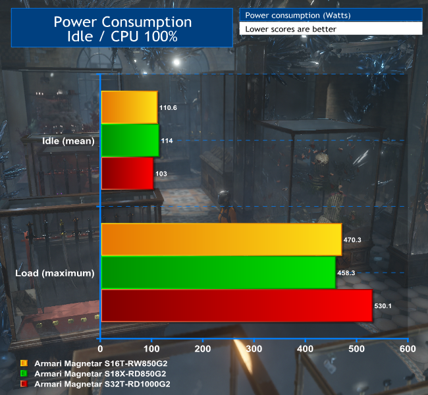
Task: Click the 'Load (maximum)' category label
Action: coord(55,273)
